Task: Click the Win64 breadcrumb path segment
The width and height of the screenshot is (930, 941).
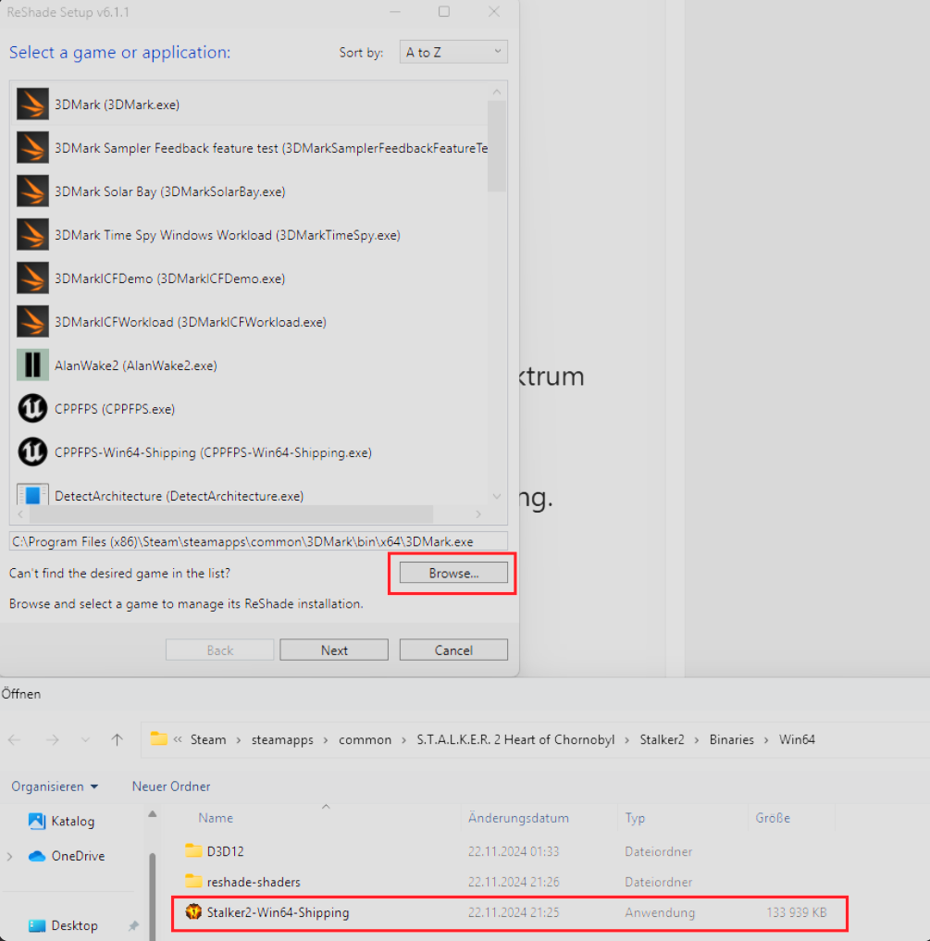Action: pos(797,739)
